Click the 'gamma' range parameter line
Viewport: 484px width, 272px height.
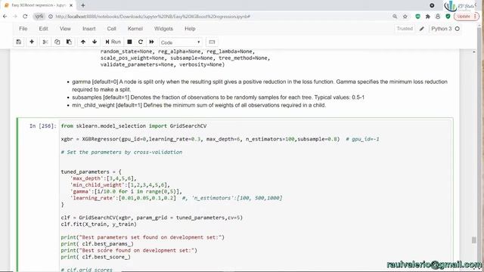[126, 191]
